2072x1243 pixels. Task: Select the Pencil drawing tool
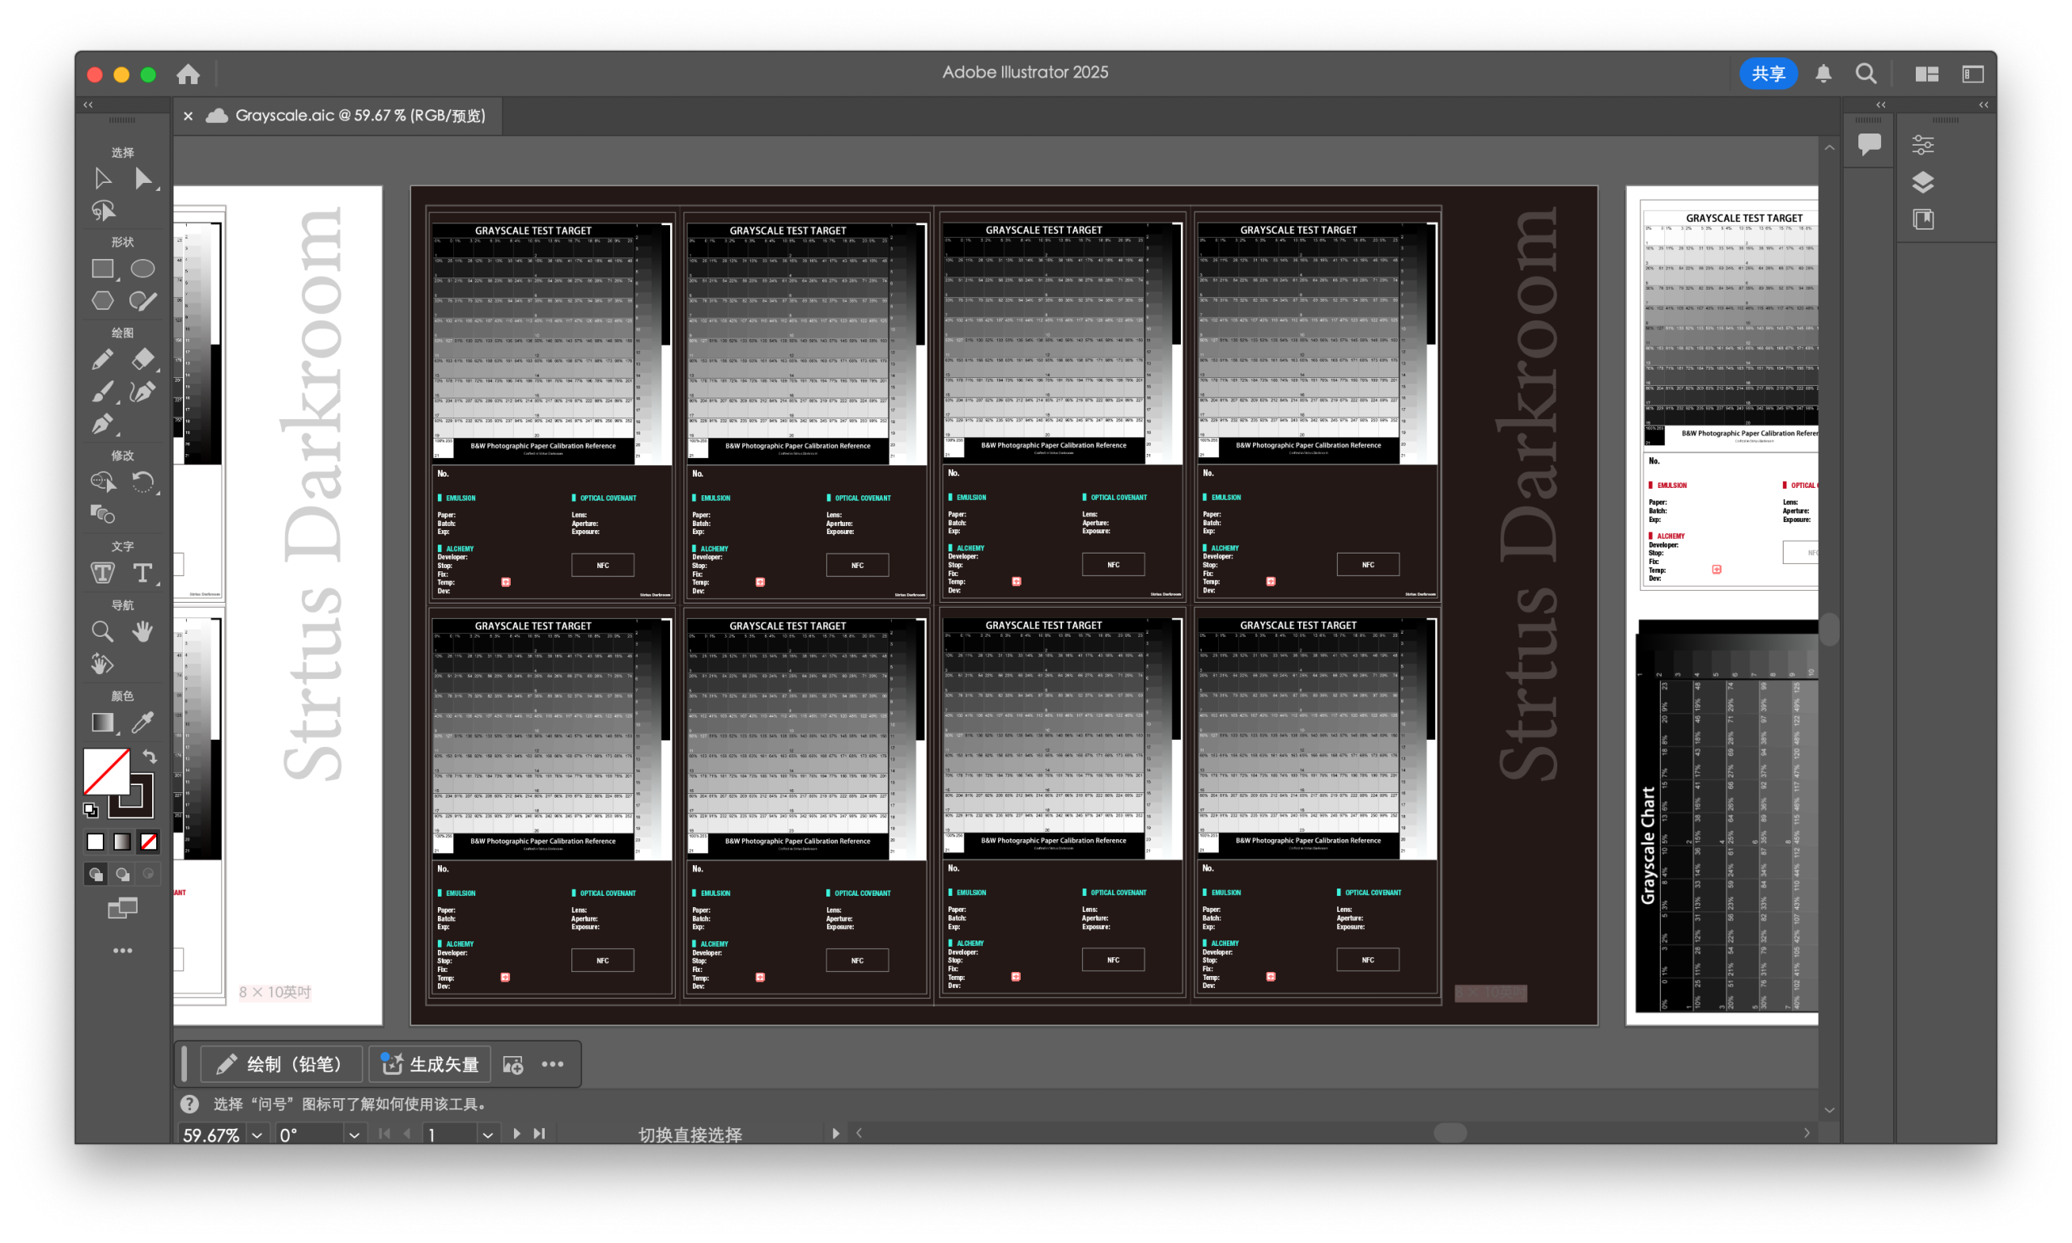(x=102, y=360)
